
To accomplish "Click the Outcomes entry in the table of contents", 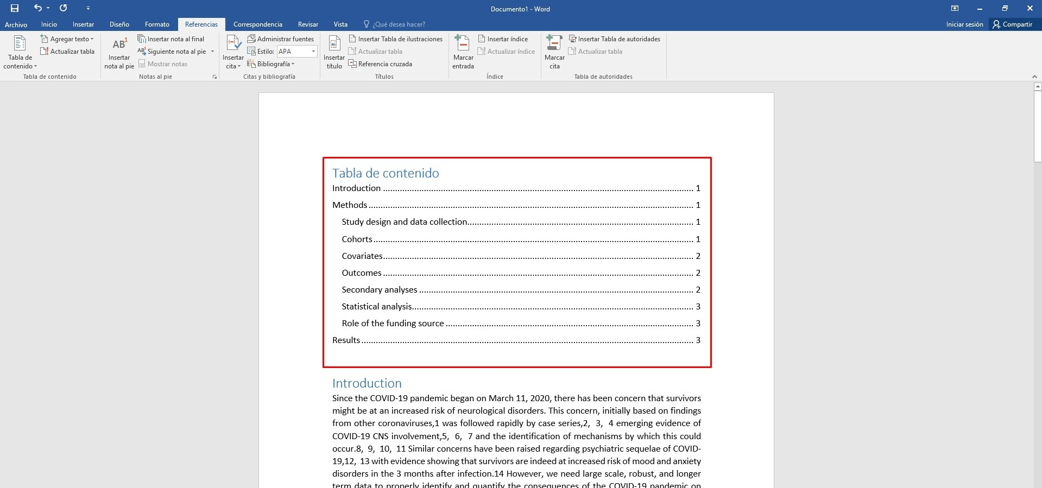I will click(521, 273).
